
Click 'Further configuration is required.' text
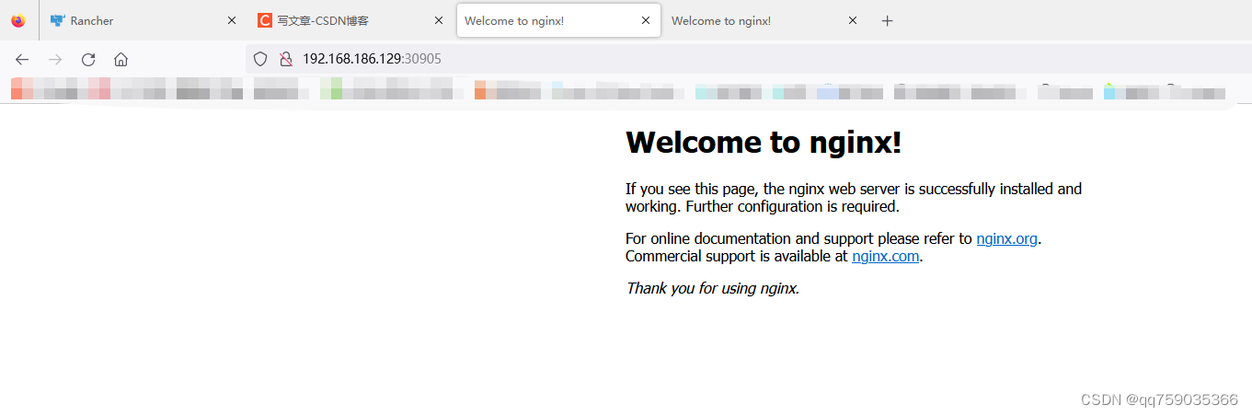tap(792, 206)
